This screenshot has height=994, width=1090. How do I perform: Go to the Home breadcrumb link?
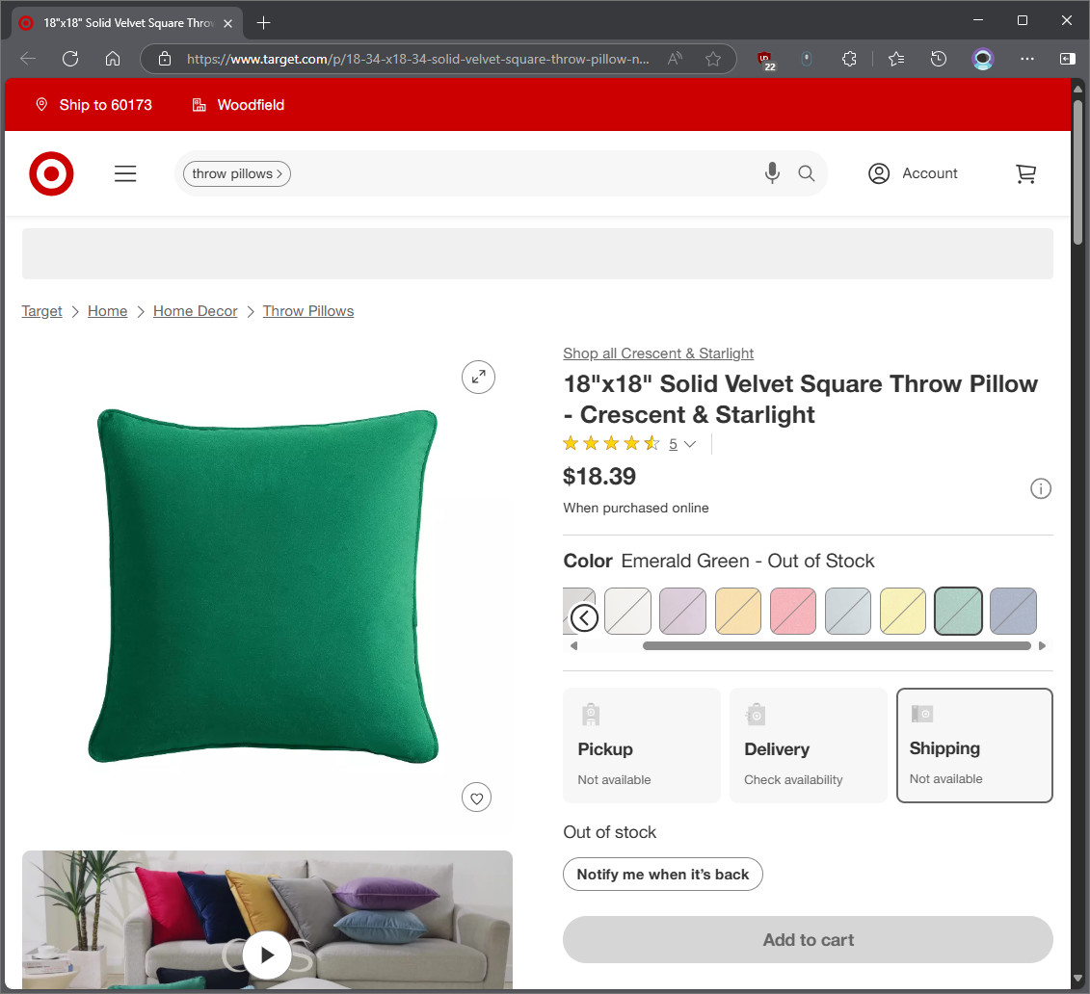click(x=108, y=311)
